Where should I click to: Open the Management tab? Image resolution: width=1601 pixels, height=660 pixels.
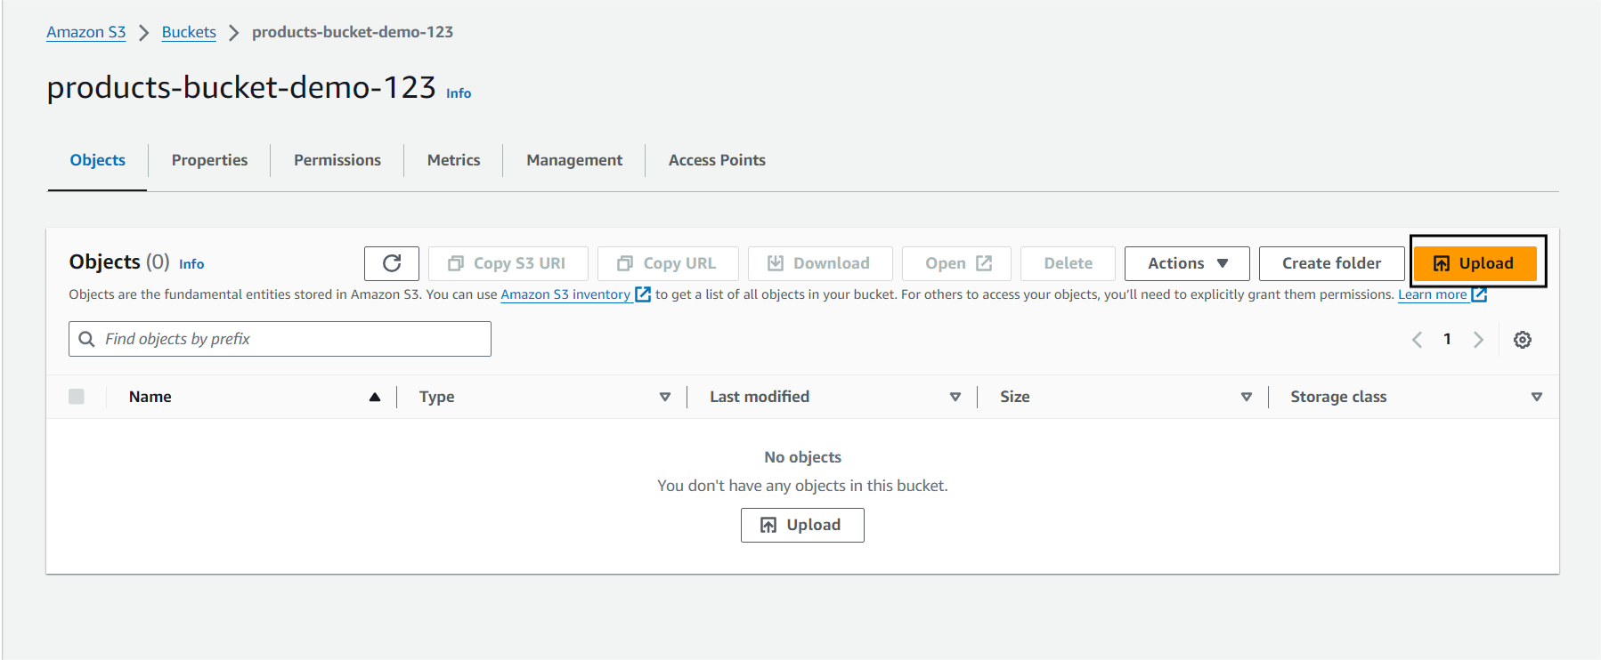[x=574, y=160]
